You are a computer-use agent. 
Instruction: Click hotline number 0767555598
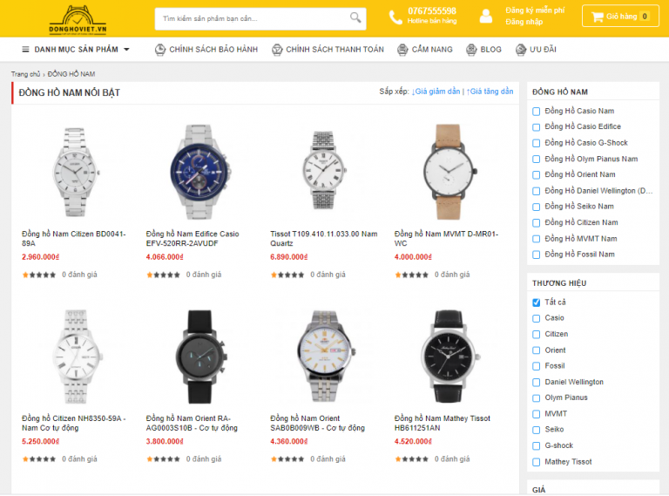(432, 10)
